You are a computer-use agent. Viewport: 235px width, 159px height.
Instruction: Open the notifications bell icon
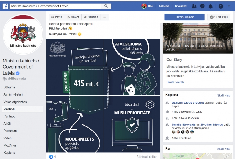coord(210,6)
